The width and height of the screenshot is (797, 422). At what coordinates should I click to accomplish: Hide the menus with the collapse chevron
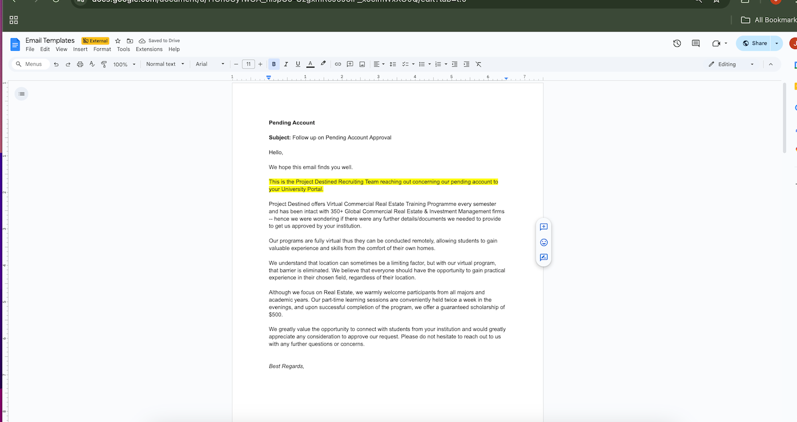(771, 64)
